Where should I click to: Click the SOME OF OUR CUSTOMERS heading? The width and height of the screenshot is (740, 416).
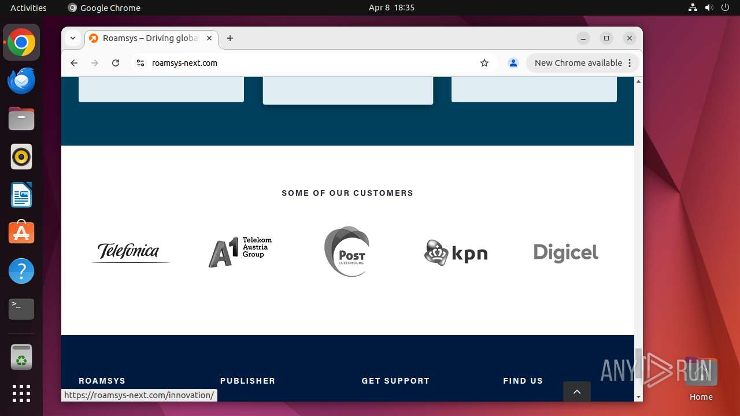[x=347, y=193]
